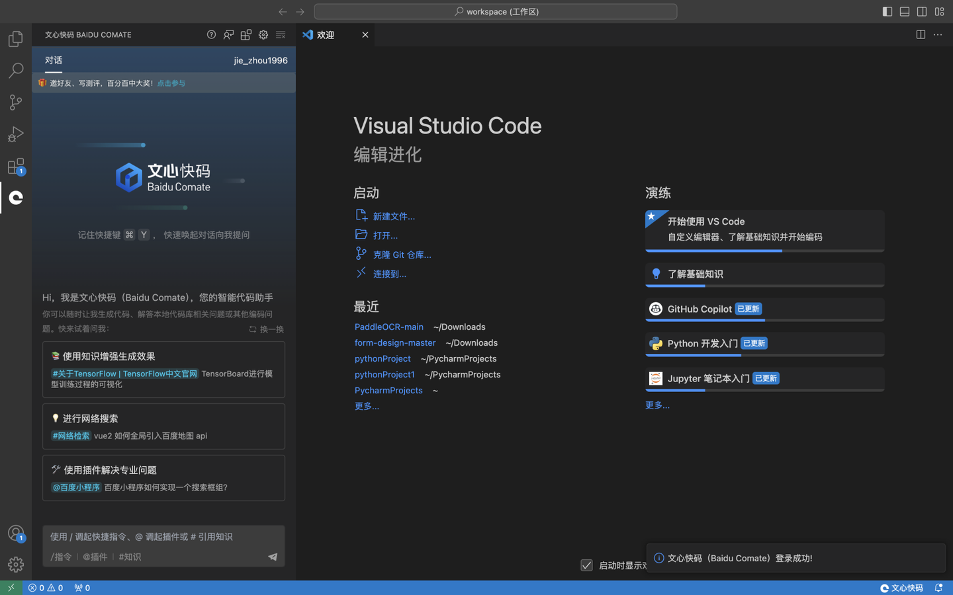Open the Manage gear icon at bottom left
This screenshot has width=953, height=595.
click(x=16, y=564)
